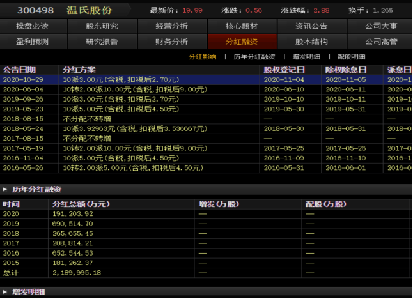
Task: Select the 2017-05-19 announcement date
Action: pos(23,148)
